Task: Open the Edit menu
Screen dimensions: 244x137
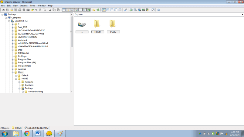Action: 8,5
